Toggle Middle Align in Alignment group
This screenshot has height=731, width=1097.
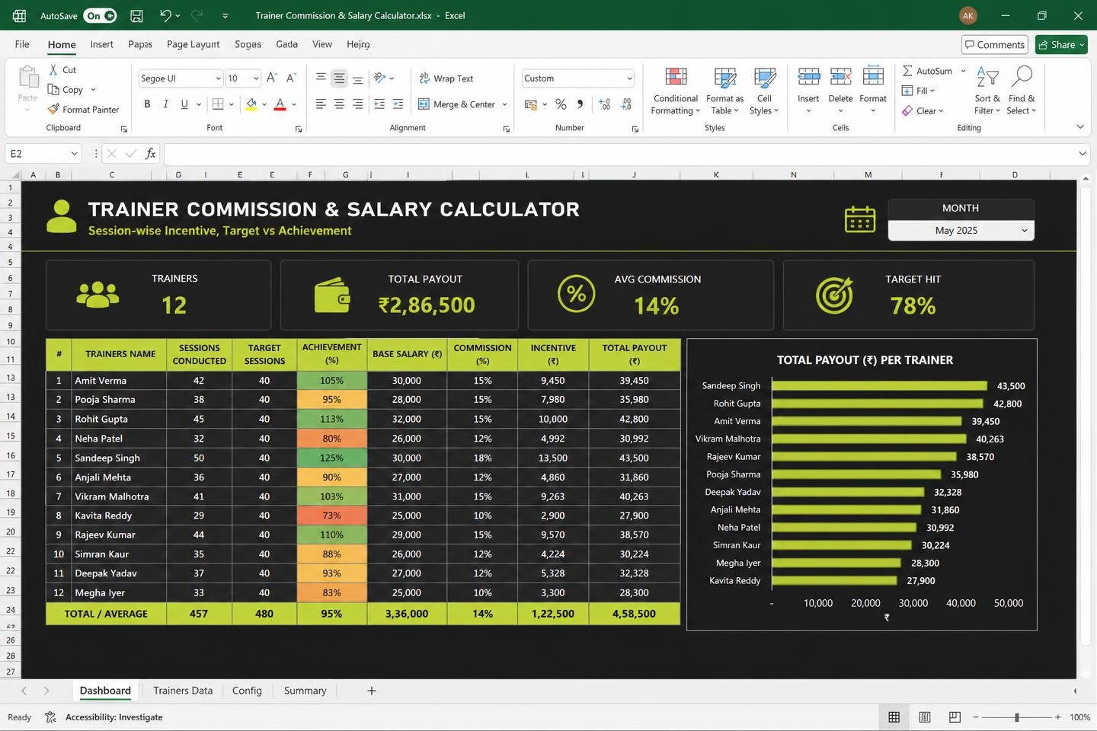point(339,78)
